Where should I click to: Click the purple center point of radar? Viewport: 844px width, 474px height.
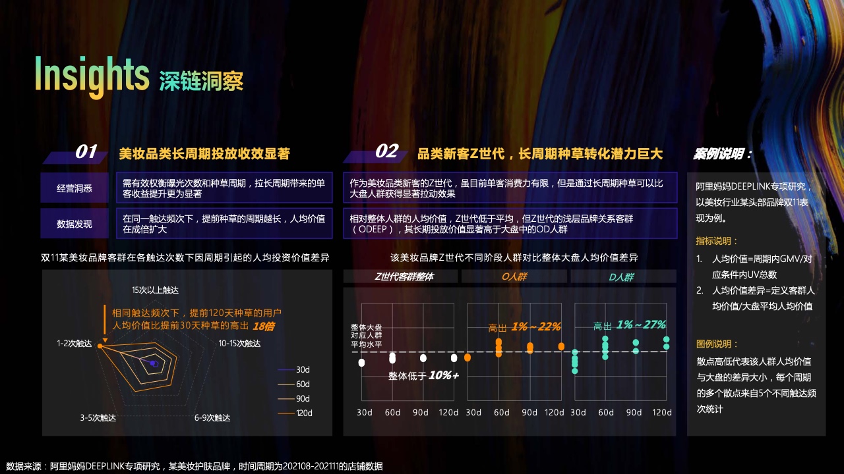pos(153,363)
